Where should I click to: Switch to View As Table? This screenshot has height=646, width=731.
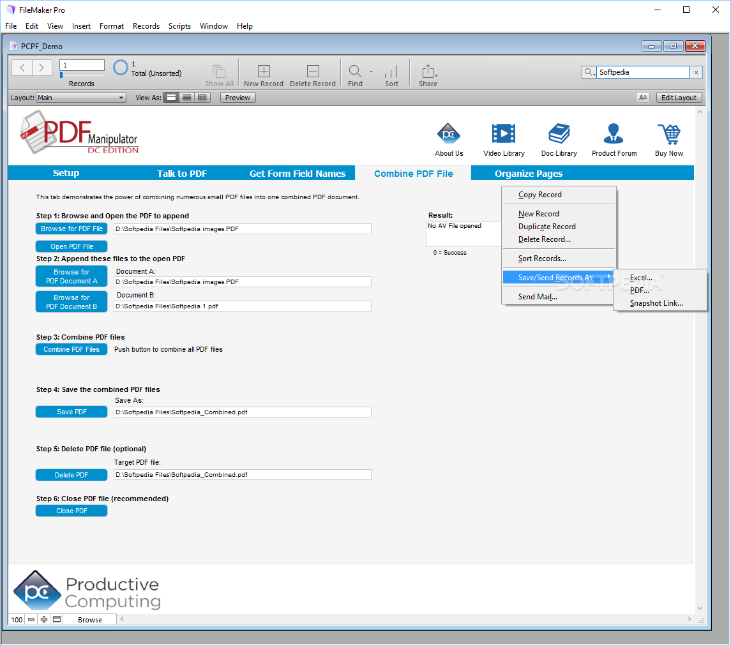(202, 98)
